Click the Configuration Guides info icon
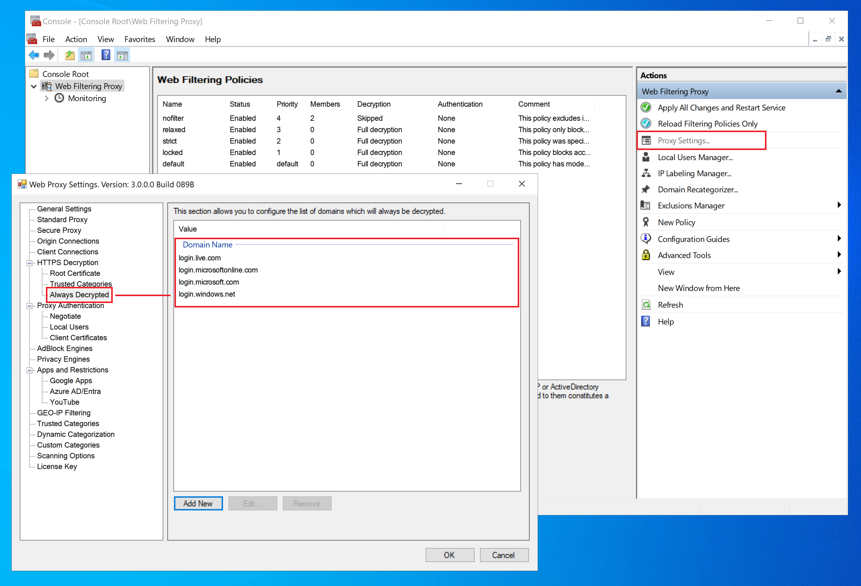 (646, 239)
